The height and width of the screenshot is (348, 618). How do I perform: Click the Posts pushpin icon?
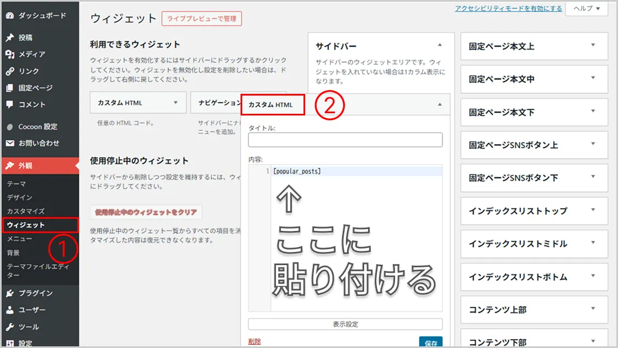tap(9, 38)
